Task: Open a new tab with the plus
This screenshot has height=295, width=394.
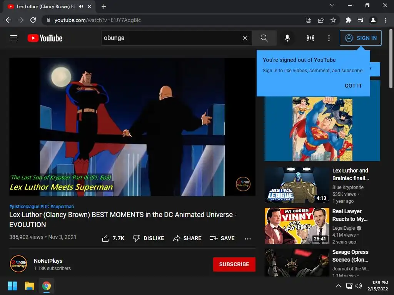Action: tap(104, 7)
